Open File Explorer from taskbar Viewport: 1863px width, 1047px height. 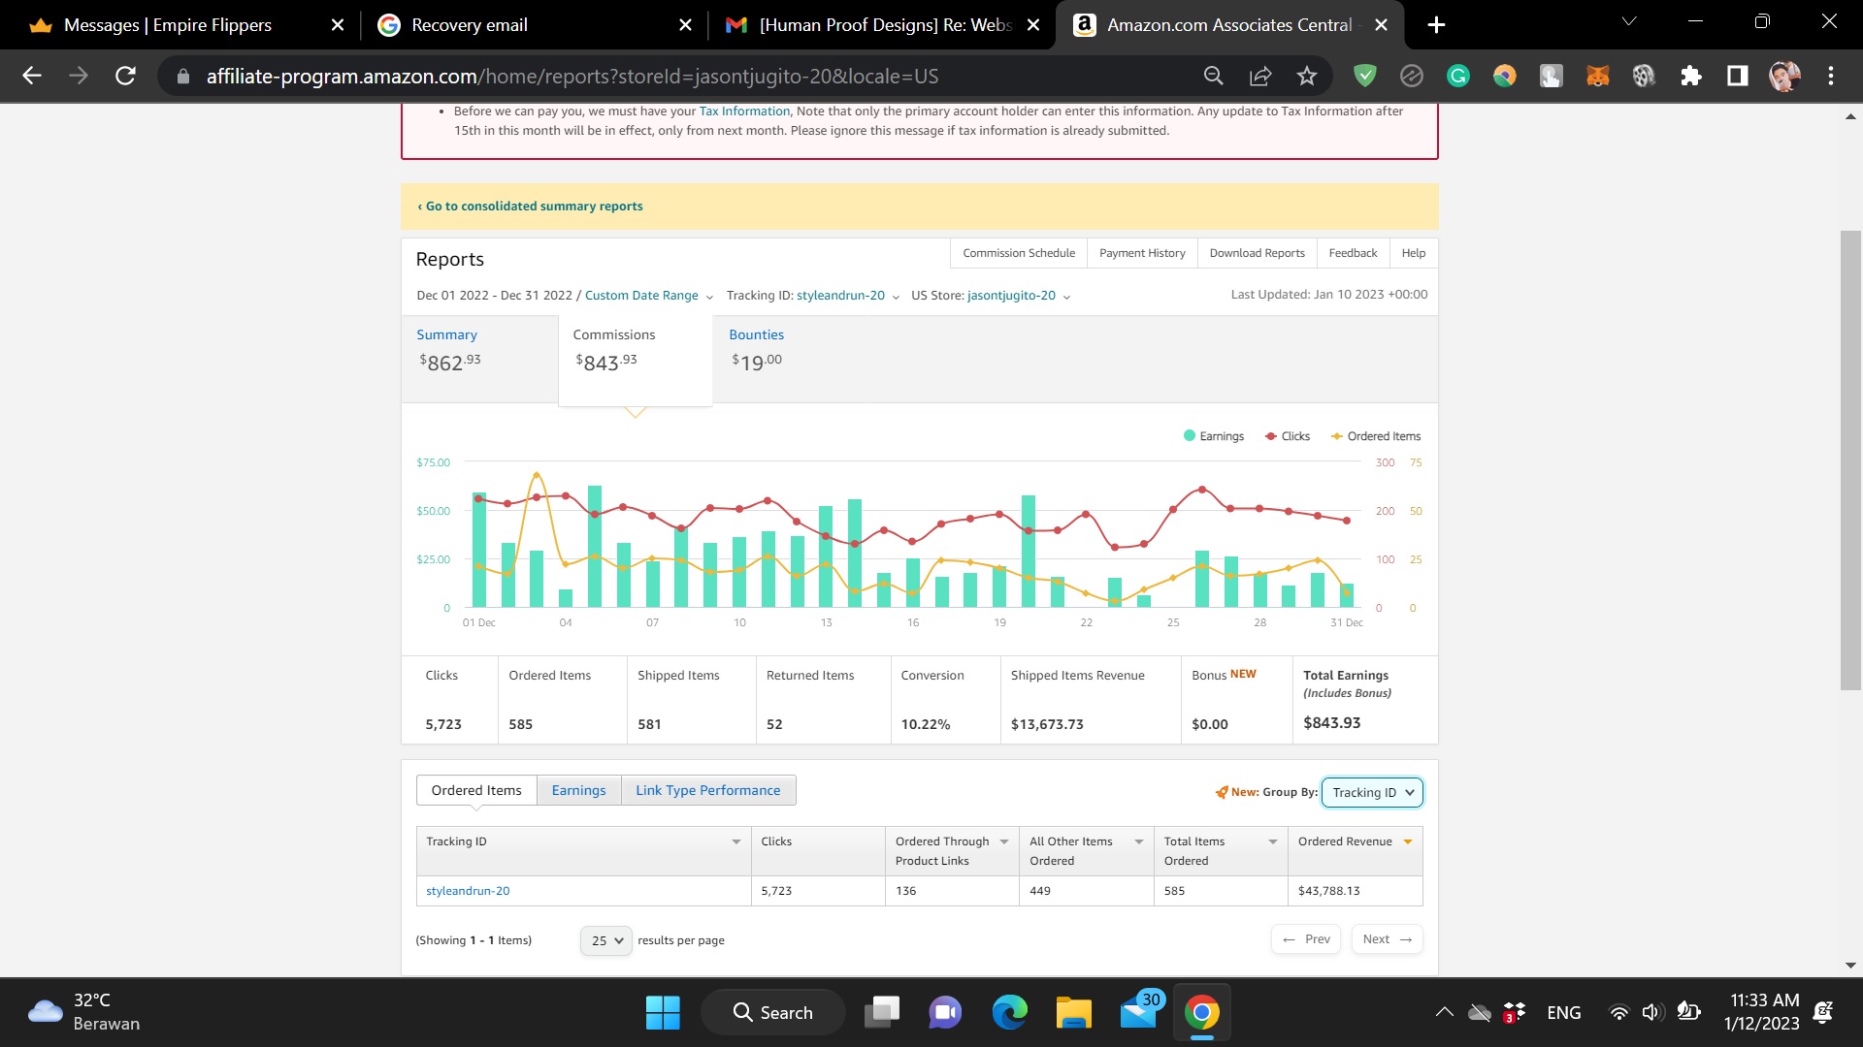tap(1073, 1013)
